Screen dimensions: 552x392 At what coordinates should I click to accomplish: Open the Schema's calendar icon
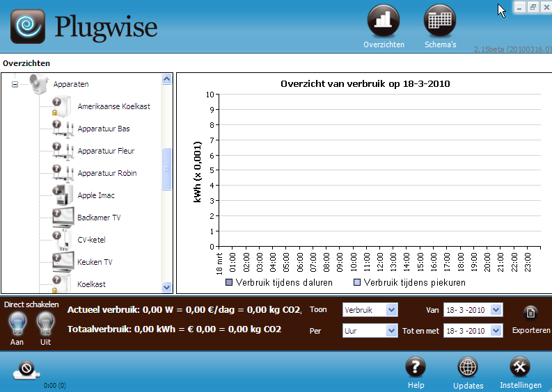(x=440, y=20)
